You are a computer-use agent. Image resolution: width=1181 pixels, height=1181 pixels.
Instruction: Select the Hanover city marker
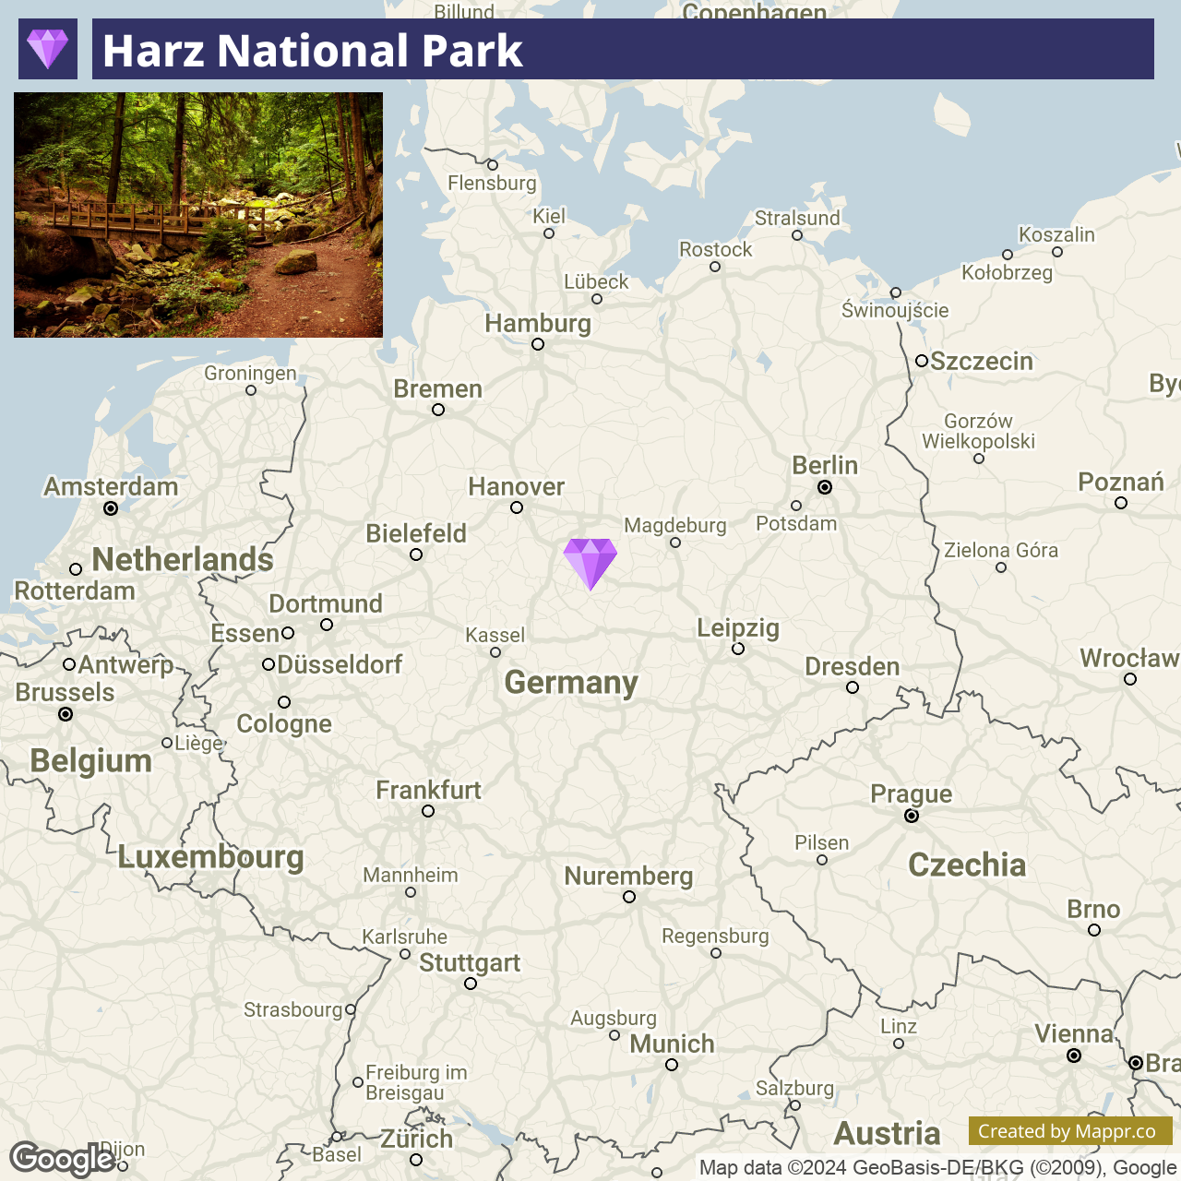(x=517, y=507)
